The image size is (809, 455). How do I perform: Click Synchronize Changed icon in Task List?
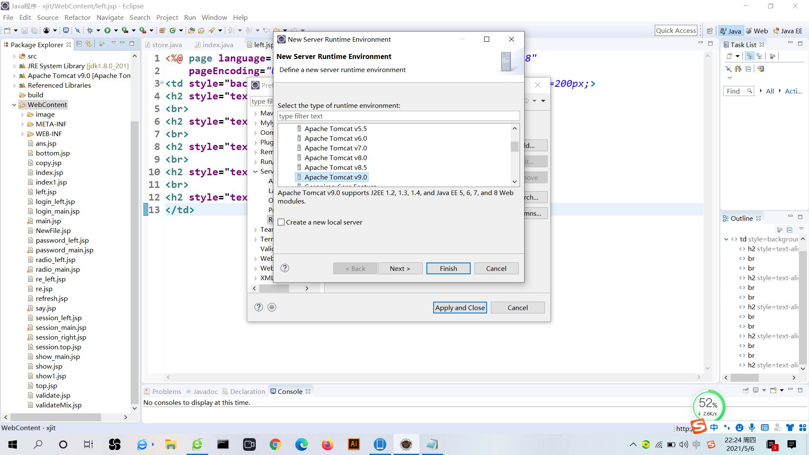(x=761, y=69)
